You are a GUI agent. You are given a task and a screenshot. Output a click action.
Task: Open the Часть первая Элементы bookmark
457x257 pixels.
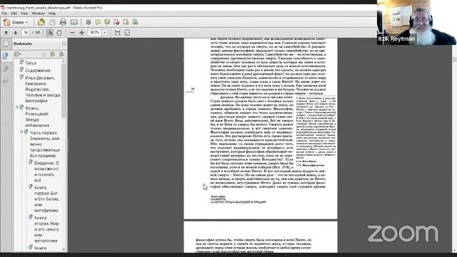(x=44, y=144)
